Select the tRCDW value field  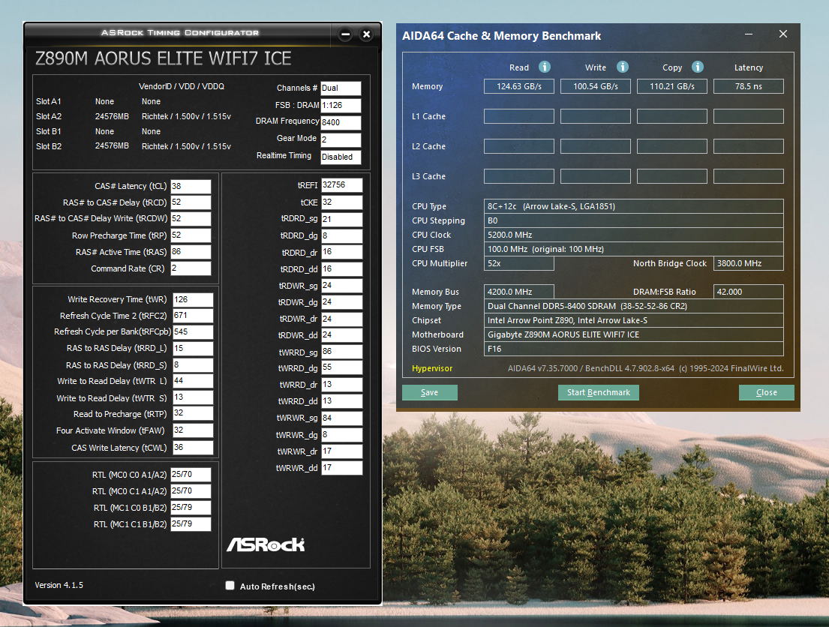coord(191,219)
